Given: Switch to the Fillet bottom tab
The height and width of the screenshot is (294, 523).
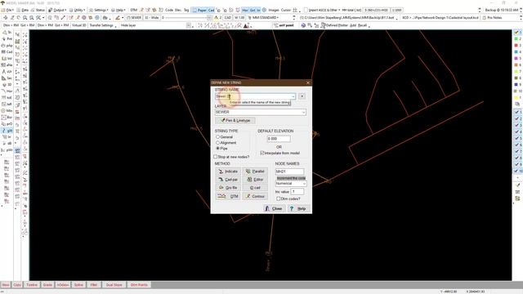Looking at the screenshot, I should point(94,285).
